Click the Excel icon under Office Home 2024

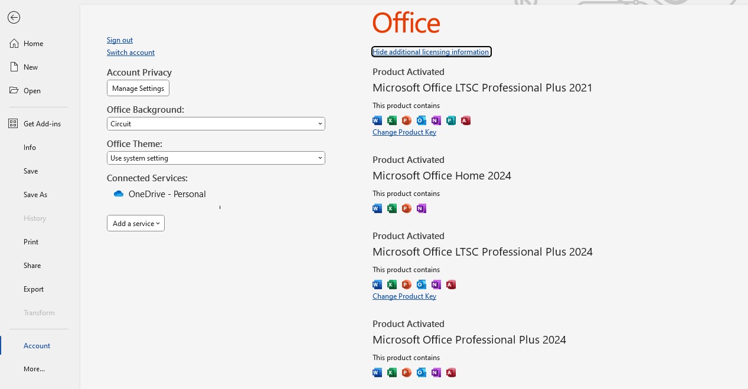click(x=392, y=208)
